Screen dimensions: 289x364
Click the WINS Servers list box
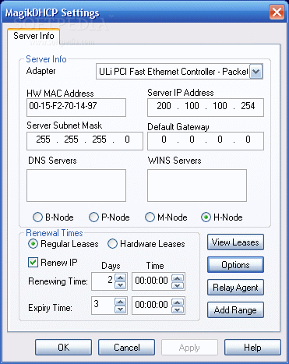click(197, 186)
